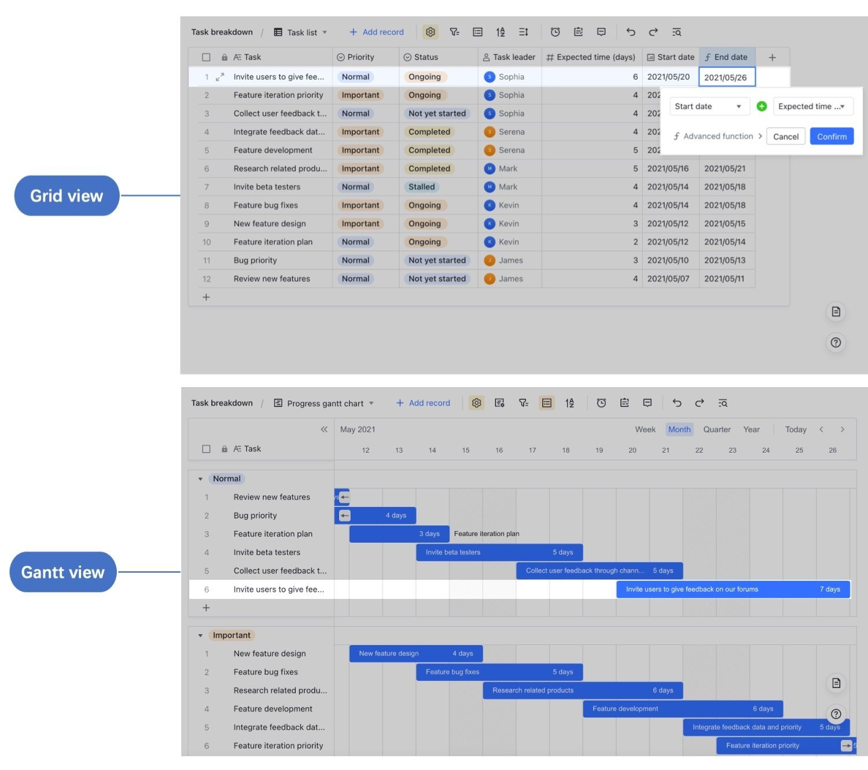
Task: Collapse the Normal group in the Gantt chart
Action: coord(201,478)
